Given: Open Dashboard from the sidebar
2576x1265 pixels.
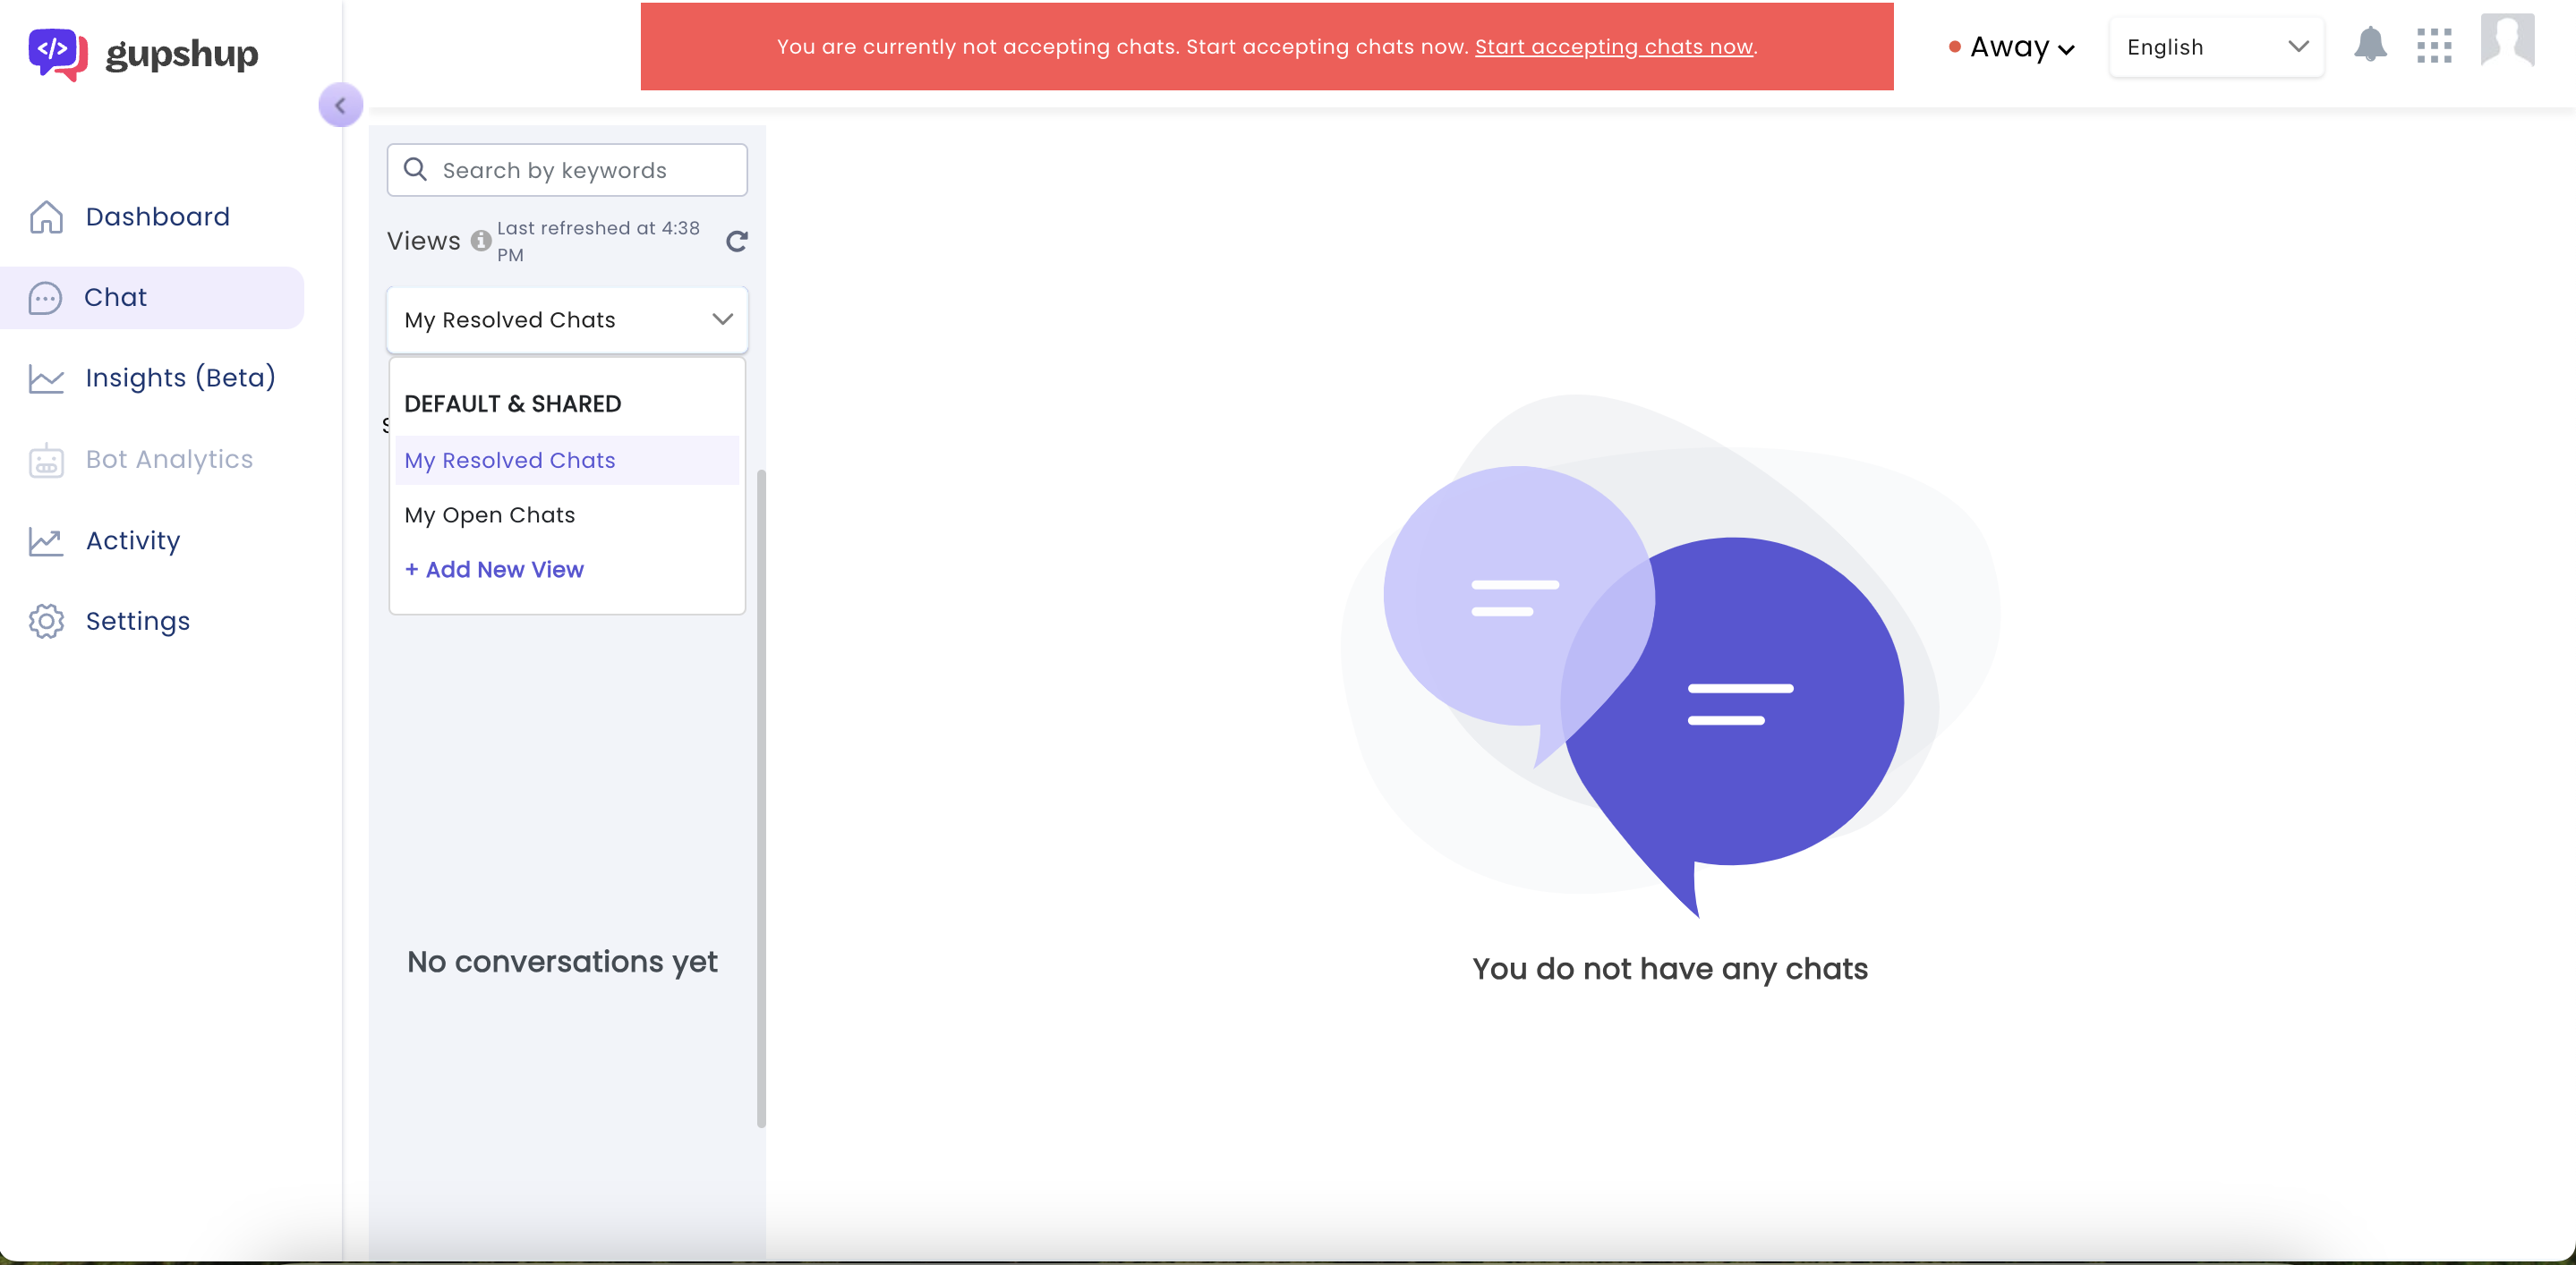Looking at the screenshot, I should click(x=157, y=216).
